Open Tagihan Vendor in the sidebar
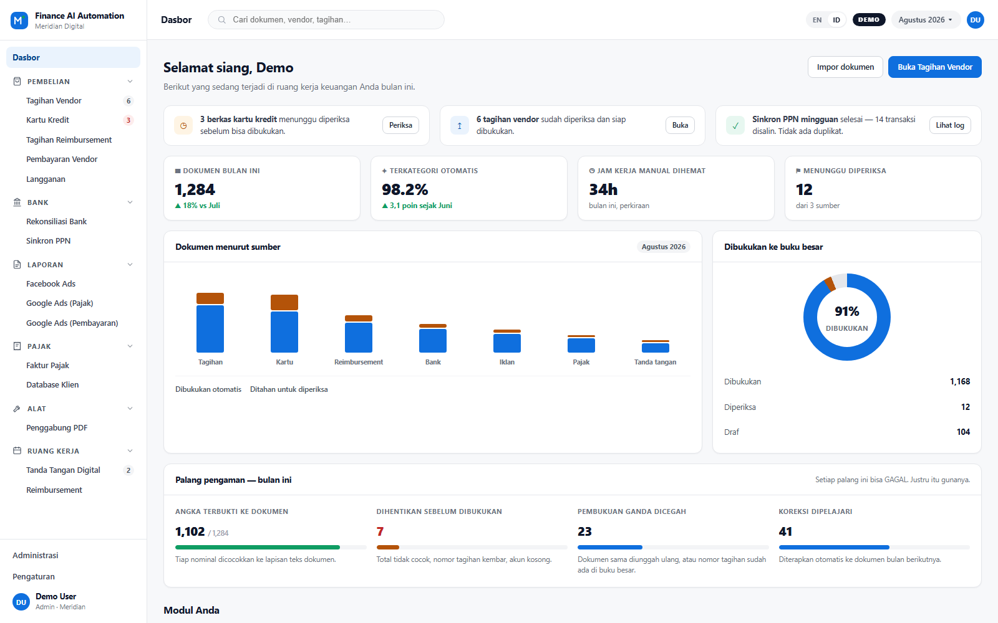998x623 pixels. point(73,101)
